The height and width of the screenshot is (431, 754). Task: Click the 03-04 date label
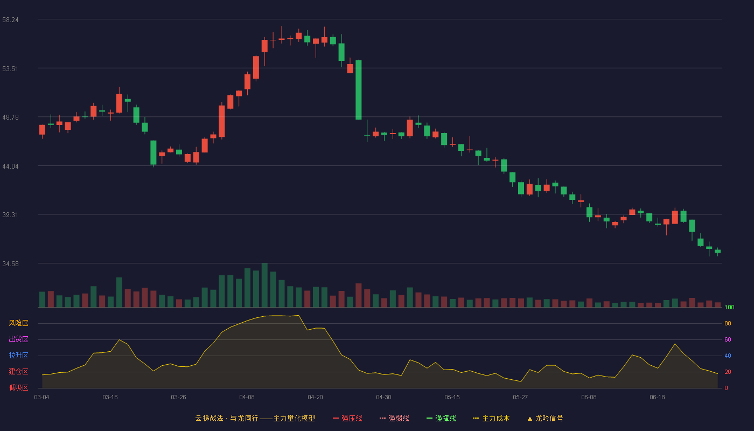(41, 397)
